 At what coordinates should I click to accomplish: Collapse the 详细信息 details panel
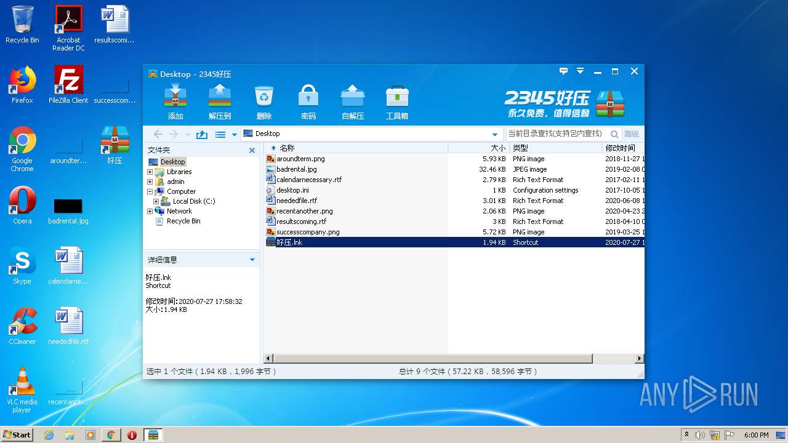click(252, 260)
